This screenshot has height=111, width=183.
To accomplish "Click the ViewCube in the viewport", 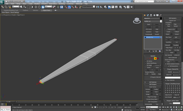I will pos(137,20).
